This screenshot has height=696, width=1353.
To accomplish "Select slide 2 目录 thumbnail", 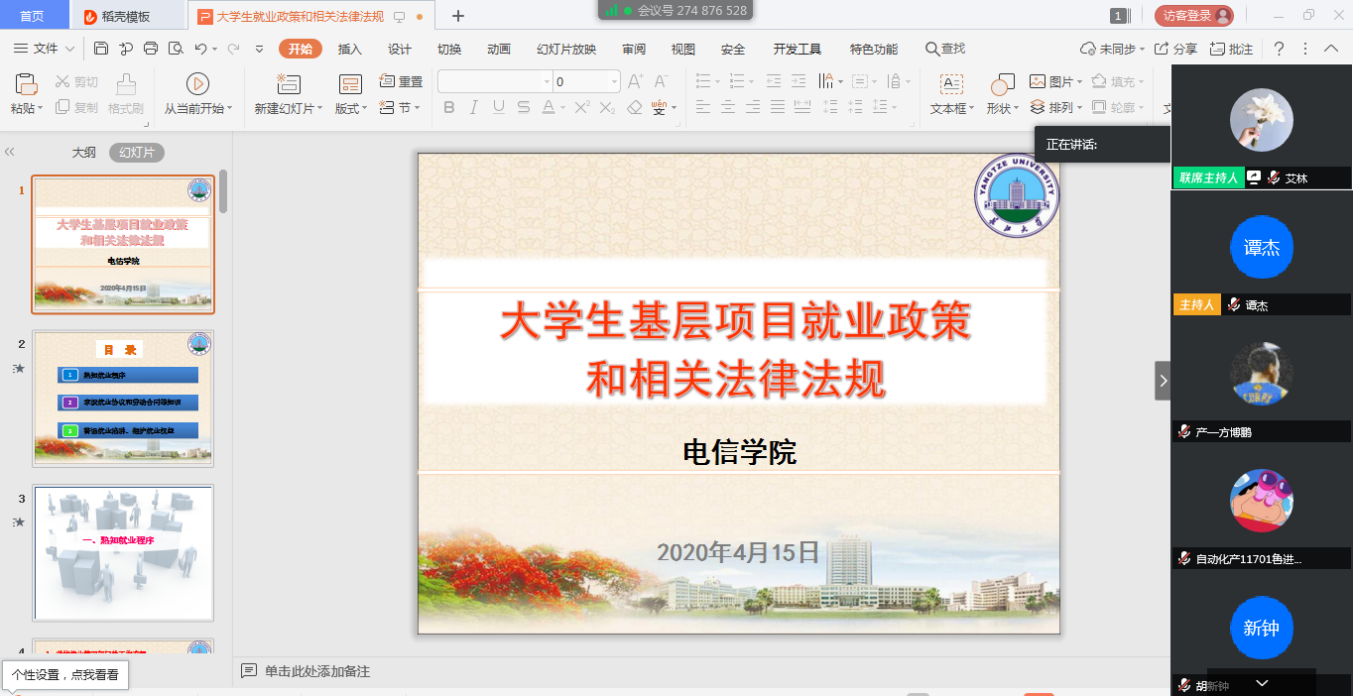I will tap(123, 398).
